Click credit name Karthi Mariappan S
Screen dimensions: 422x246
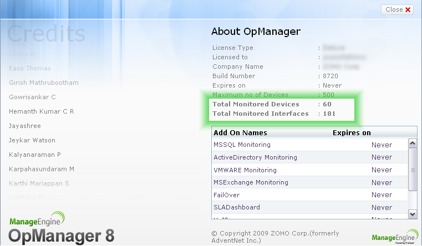[39, 183]
